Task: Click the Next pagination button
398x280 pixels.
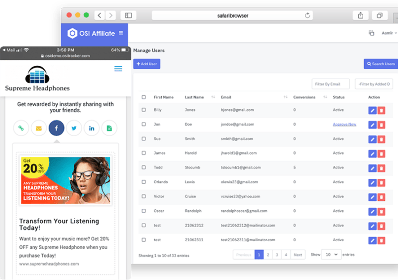Action: [x=298, y=255]
